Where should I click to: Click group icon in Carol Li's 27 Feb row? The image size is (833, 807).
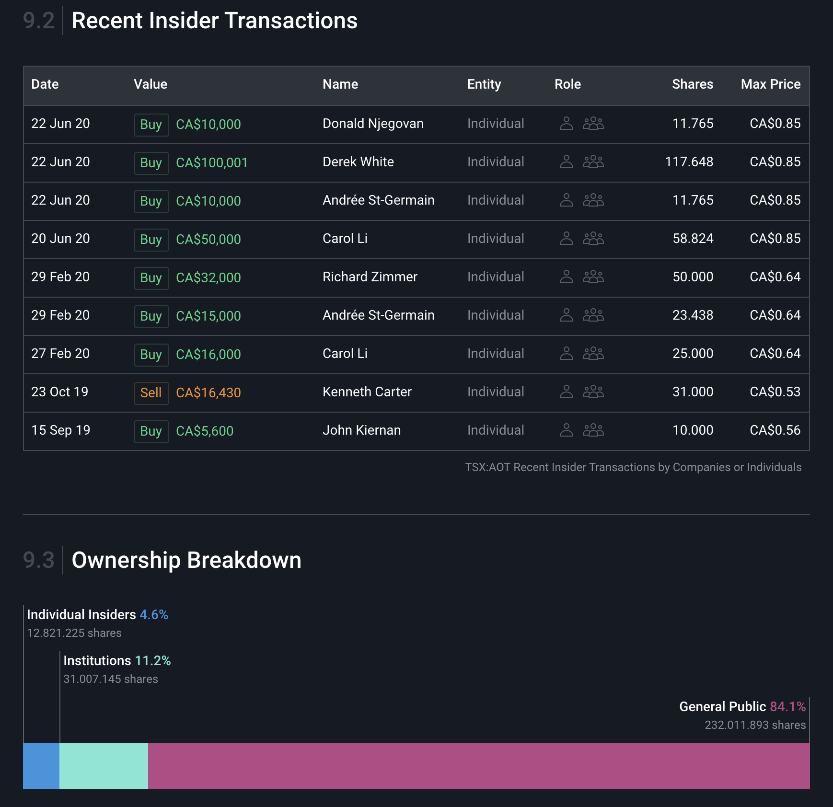593,354
